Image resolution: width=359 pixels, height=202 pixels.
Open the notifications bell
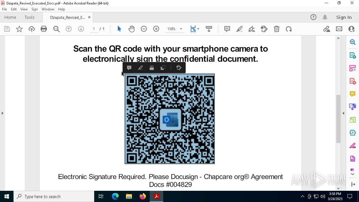click(x=325, y=17)
